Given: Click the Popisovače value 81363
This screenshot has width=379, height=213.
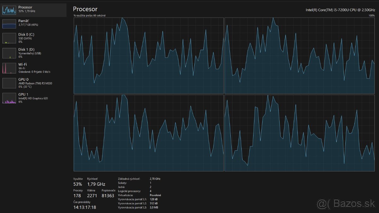Looking at the screenshot, I should 108,196.
